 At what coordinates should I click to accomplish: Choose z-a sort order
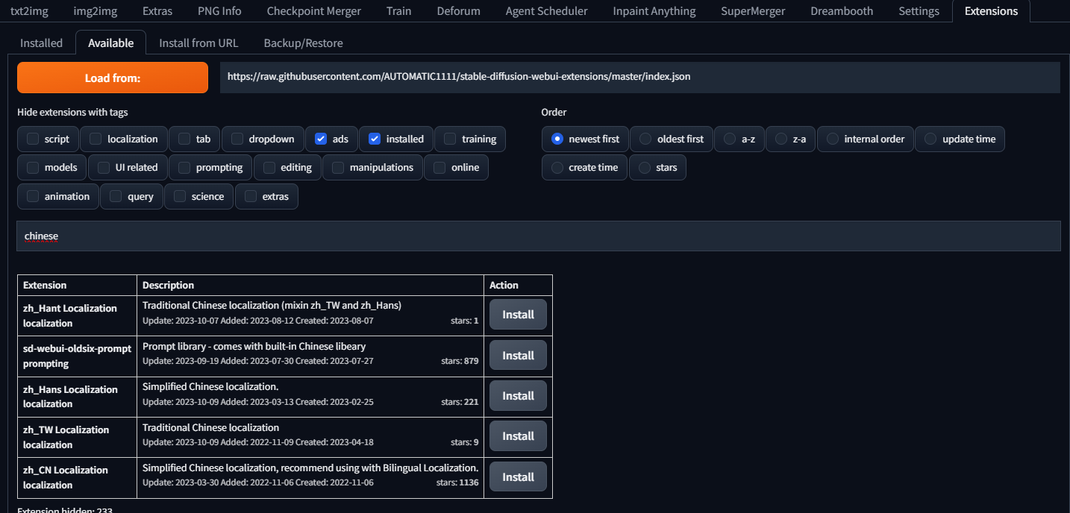click(x=781, y=139)
